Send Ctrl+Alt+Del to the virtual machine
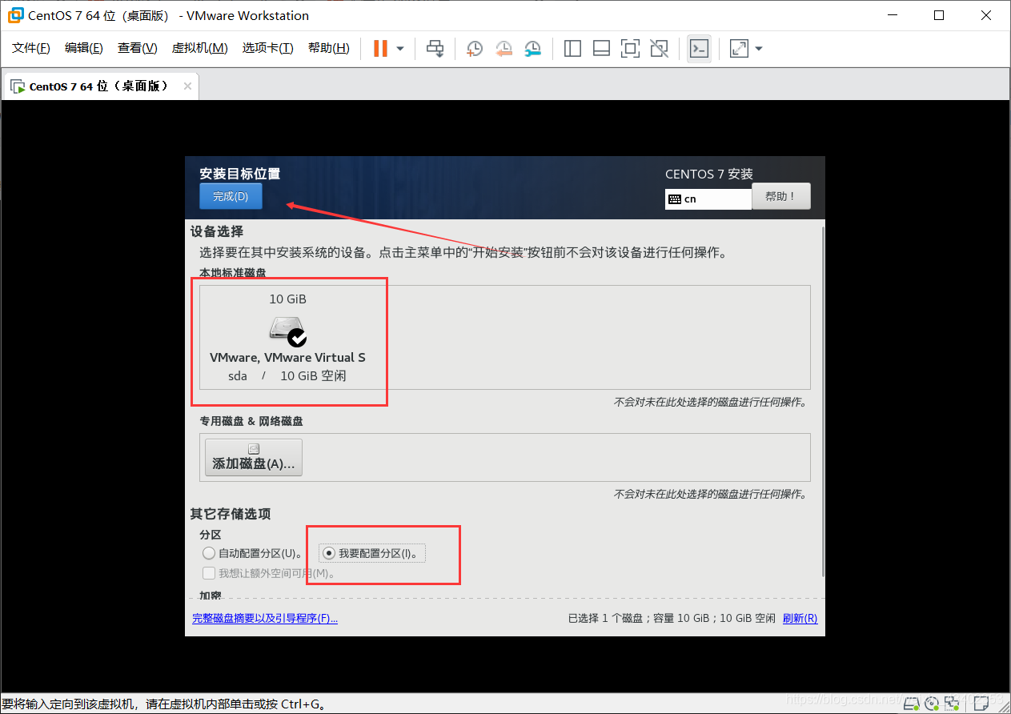Screen dimensions: 1011x714 (x=435, y=49)
